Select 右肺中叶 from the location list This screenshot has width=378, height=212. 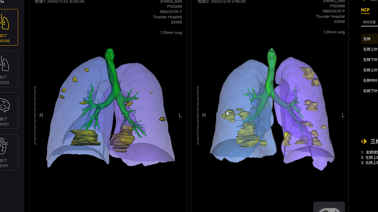[370, 80]
